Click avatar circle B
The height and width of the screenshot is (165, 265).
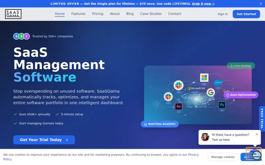click(22, 36)
